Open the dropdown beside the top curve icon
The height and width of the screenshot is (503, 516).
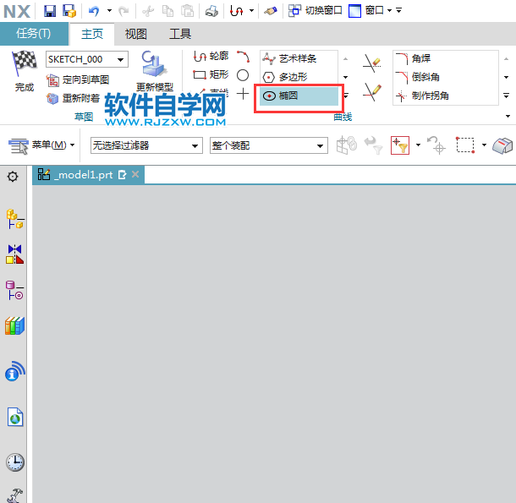pos(252,11)
